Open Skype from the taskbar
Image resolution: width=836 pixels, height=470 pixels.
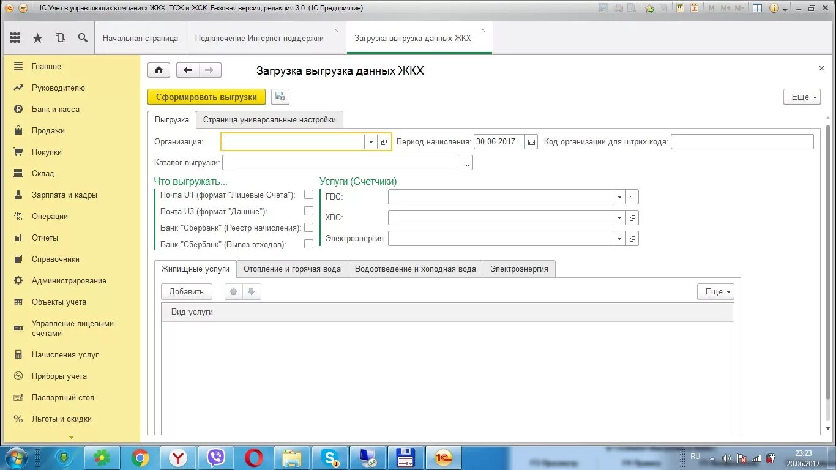pos(330,458)
